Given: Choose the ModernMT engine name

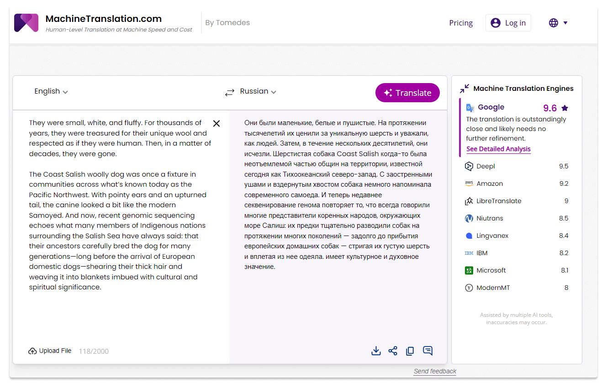Looking at the screenshot, I should 493,288.
